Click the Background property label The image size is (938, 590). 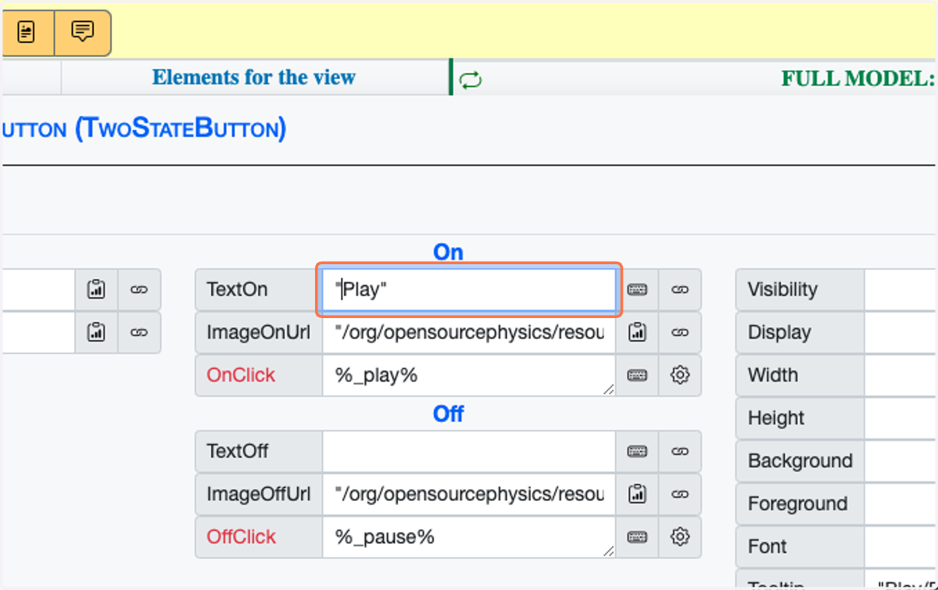coord(800,461)
